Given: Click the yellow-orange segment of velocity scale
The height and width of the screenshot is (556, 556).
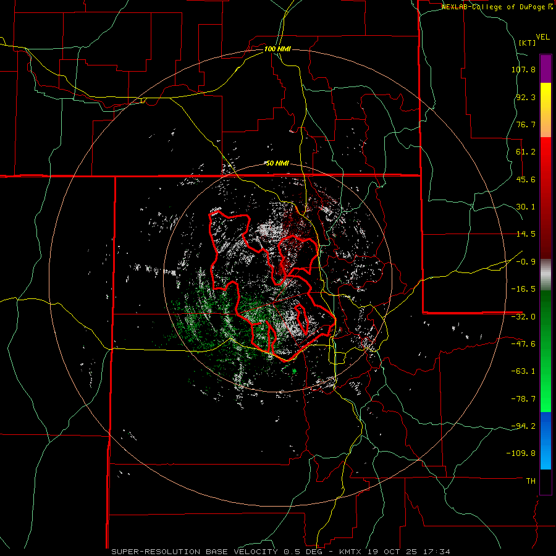Looking at the screenshot, I should [545, 110].
